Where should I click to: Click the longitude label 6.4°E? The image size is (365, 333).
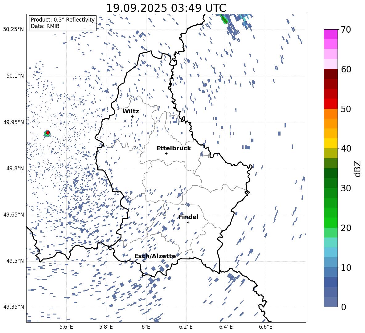pyautogui.click(x=226, y=327)
